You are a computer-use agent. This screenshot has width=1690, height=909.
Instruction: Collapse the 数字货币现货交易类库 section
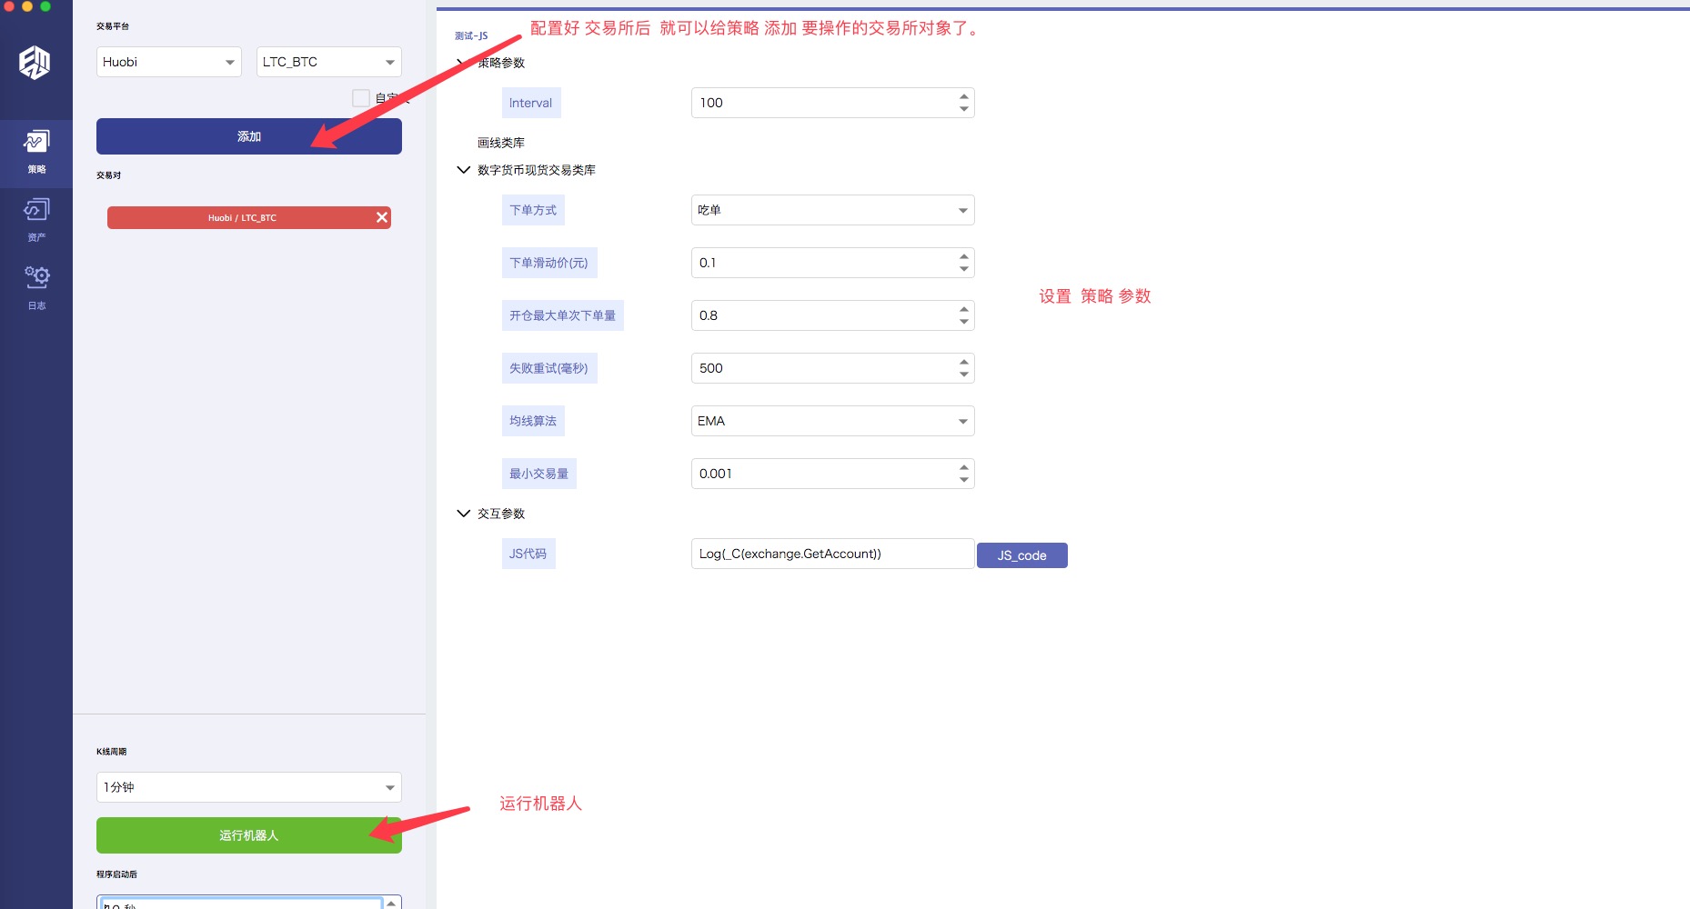pyautogui.click(x=463, y=170)
